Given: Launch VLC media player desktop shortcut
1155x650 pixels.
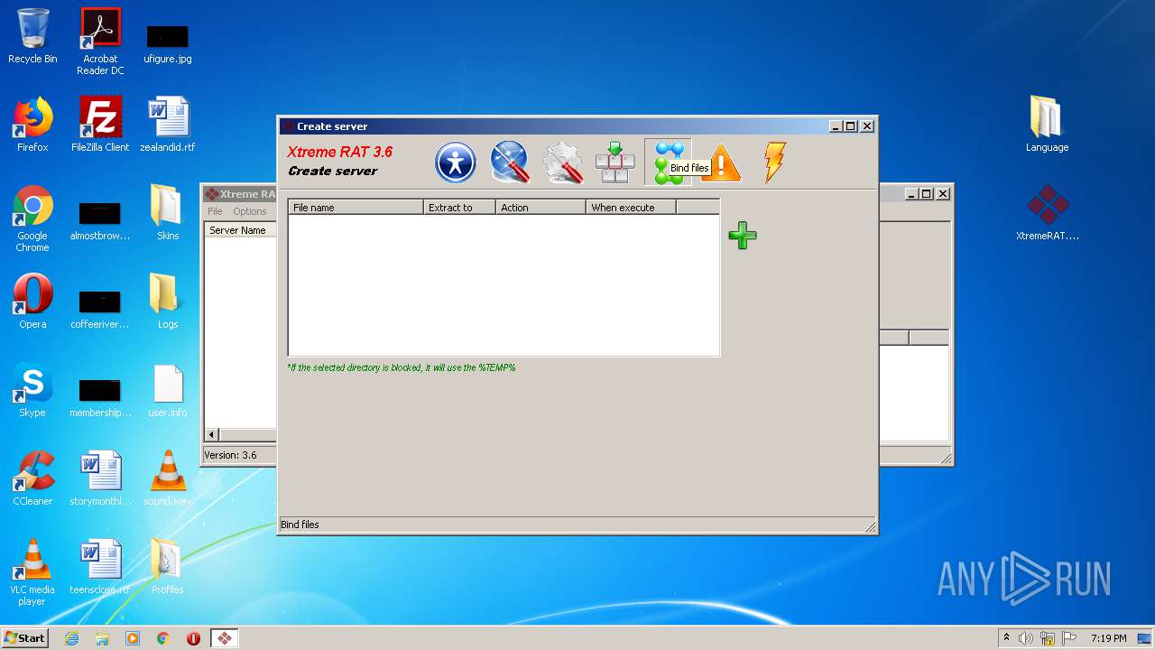Looking at the screenshot, I should (x=32, y=572).
